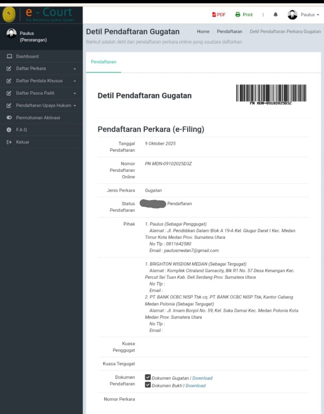
Task: Open the Paulus user account dropdown
Action: pos(304,15)
